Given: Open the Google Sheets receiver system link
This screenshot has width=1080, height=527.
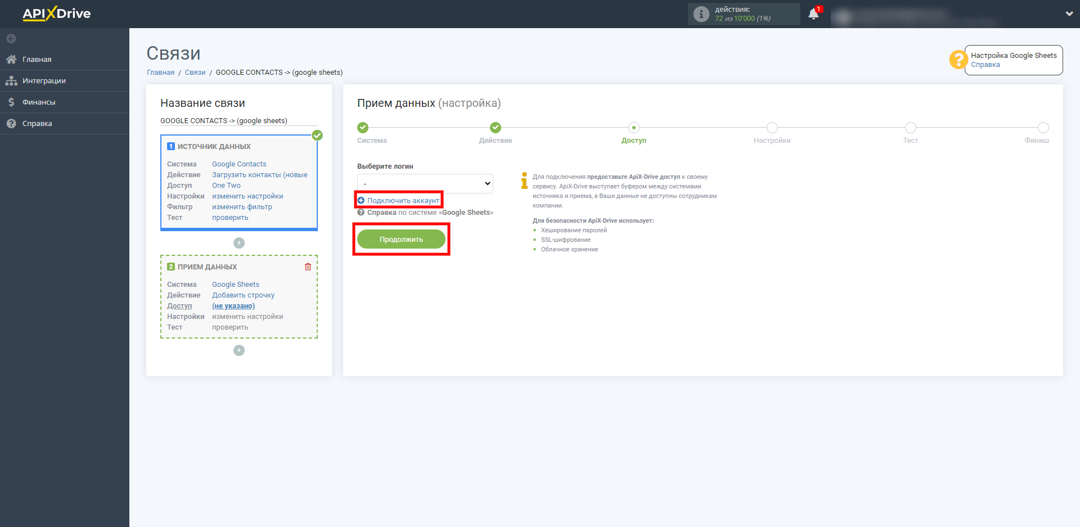Looking at the screenshot, I should tap(236, 285).
